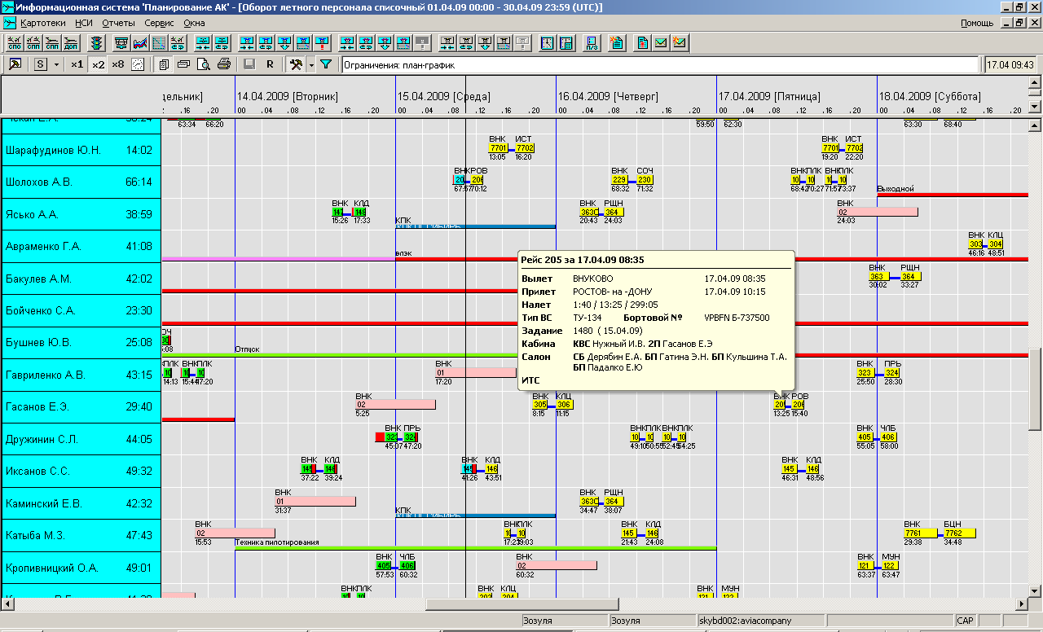Click the calculator-like grid icon near clock icon
This screenshot has width=1043, height=632.
[567, 42]
